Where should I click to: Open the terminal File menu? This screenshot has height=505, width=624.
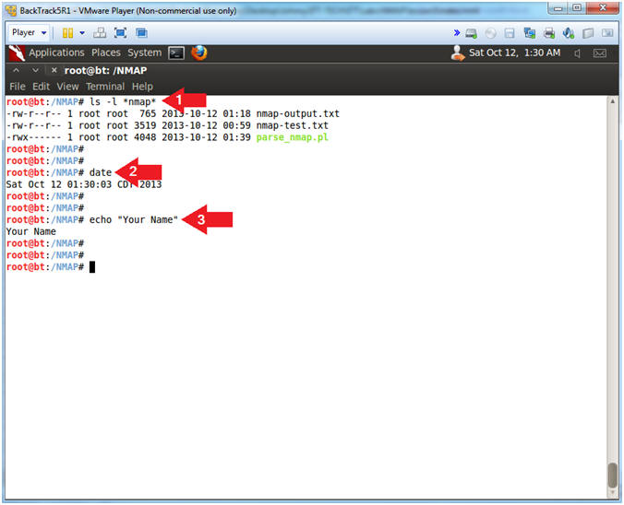18,87
